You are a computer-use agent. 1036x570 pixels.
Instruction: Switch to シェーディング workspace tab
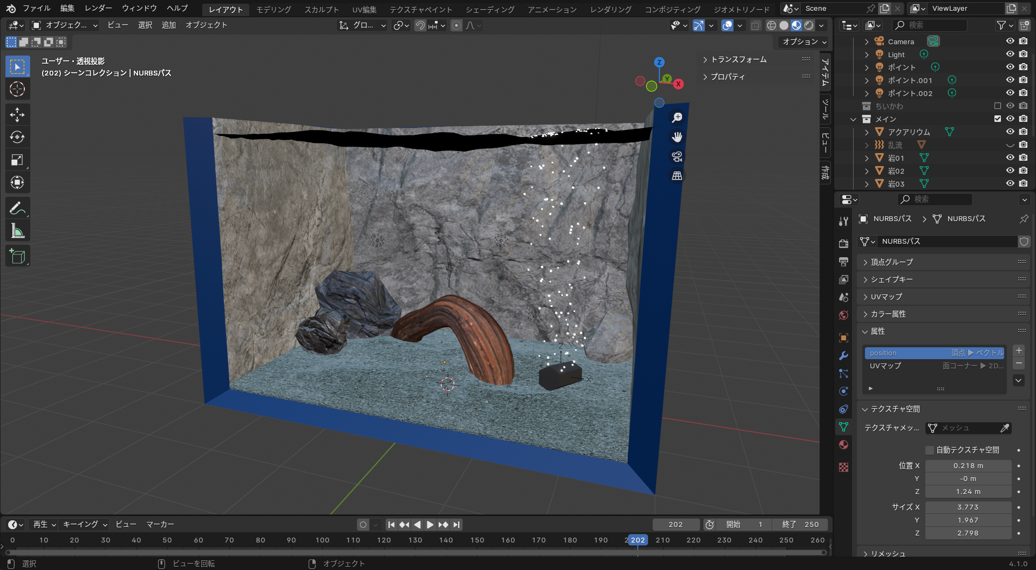pyautogui.click(x=490, y=9)
